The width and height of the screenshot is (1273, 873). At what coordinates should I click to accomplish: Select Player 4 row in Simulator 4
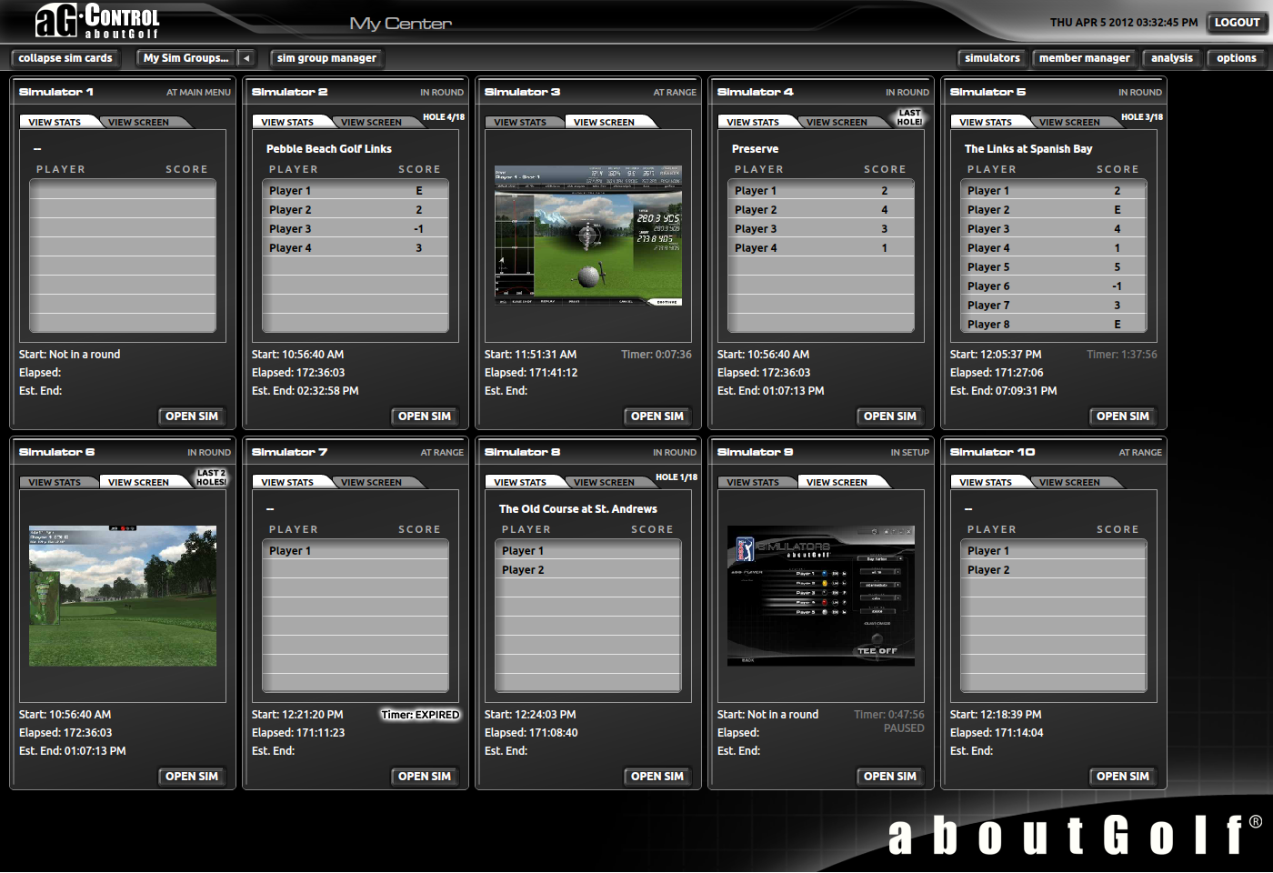821,248
